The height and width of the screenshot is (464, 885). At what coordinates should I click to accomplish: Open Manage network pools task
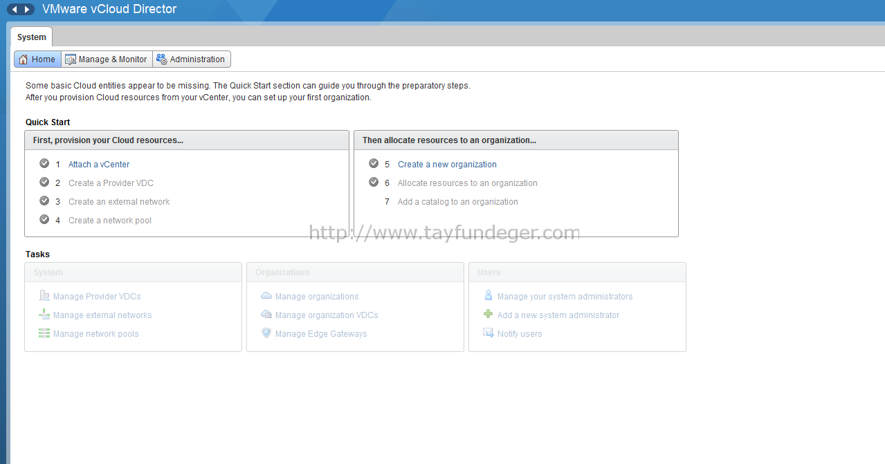point(96,334)
